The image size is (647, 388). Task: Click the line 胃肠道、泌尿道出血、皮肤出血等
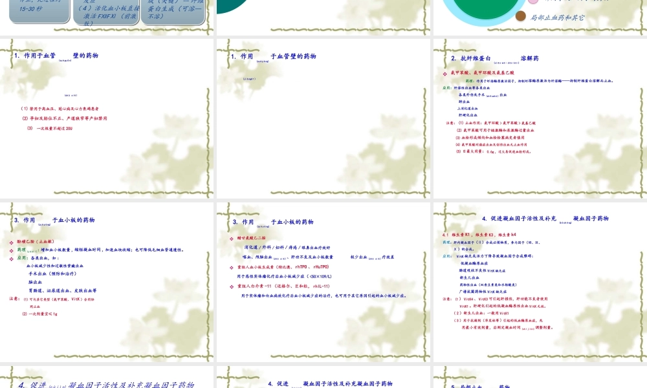[x=61, y=290]
